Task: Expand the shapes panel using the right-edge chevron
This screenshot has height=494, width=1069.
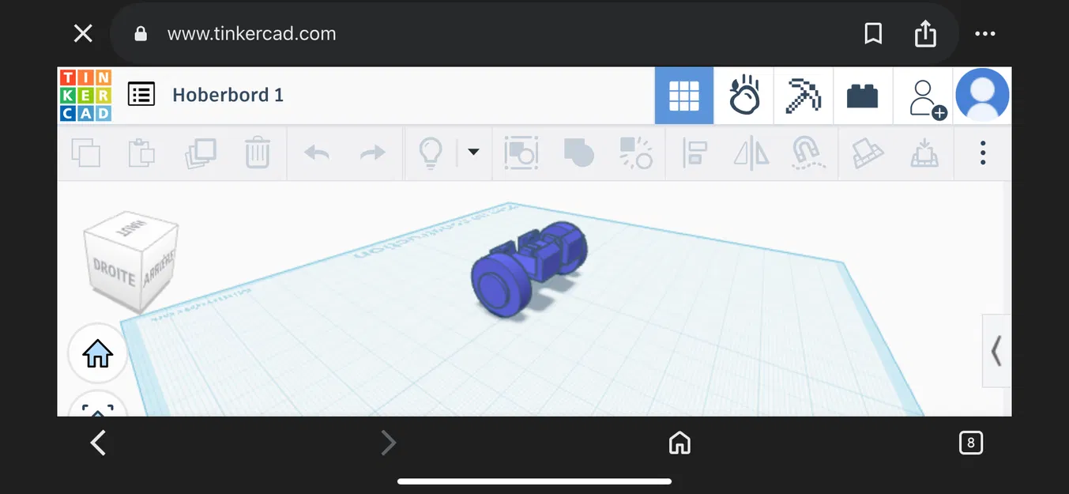Action: pyautogui.click(x=996, y=351)
